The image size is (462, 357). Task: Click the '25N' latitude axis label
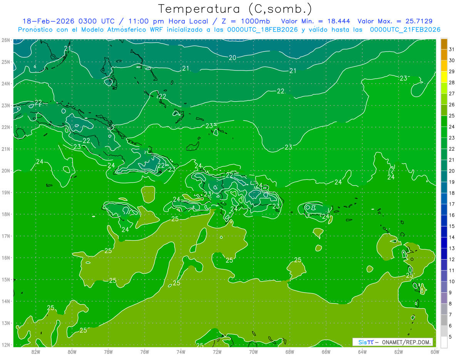click(5, 62)
